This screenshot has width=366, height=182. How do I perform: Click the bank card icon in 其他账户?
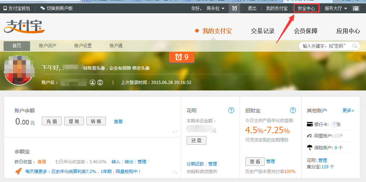(310, 125)
